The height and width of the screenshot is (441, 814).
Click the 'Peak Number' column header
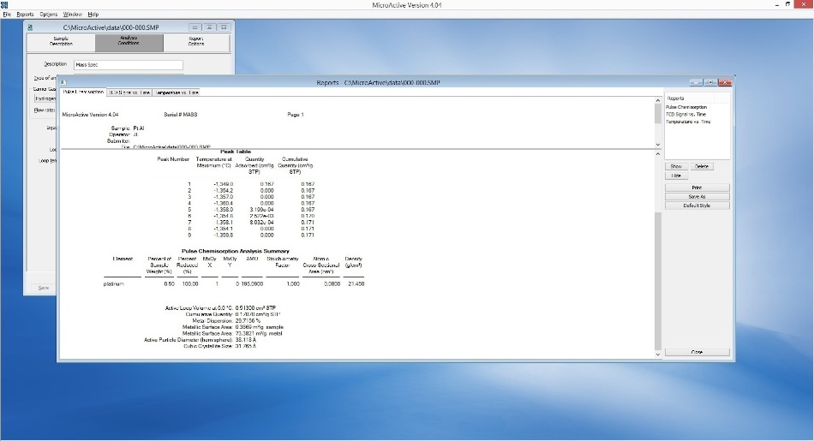(173, 159)
